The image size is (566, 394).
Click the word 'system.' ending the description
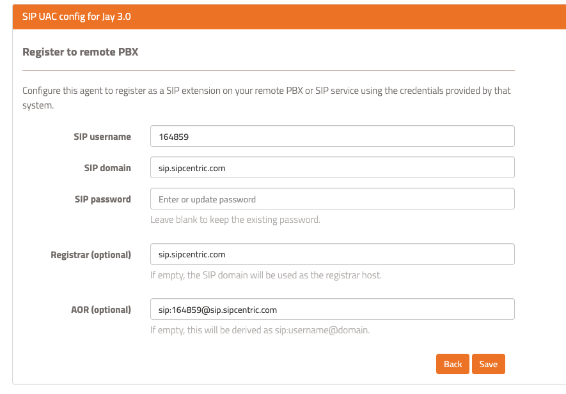pyautogui.click(x=38, y=105)
